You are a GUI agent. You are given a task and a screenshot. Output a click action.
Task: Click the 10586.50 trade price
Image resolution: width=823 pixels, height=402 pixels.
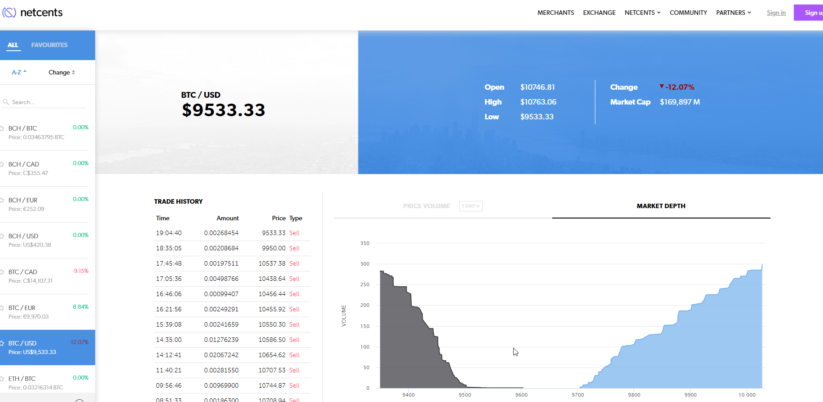click(272, 340)
